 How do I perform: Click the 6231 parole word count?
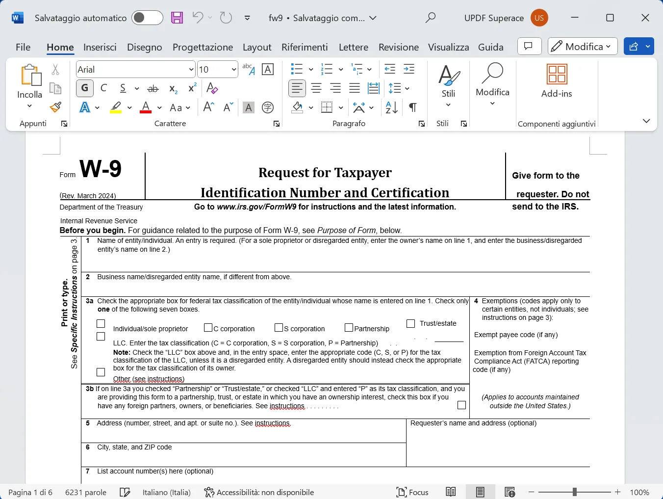[86, 492]
